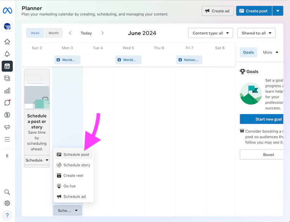Open Inbox chat bubble icon
Viewport: 290px width, 222px height.
[x=7, y=103]
